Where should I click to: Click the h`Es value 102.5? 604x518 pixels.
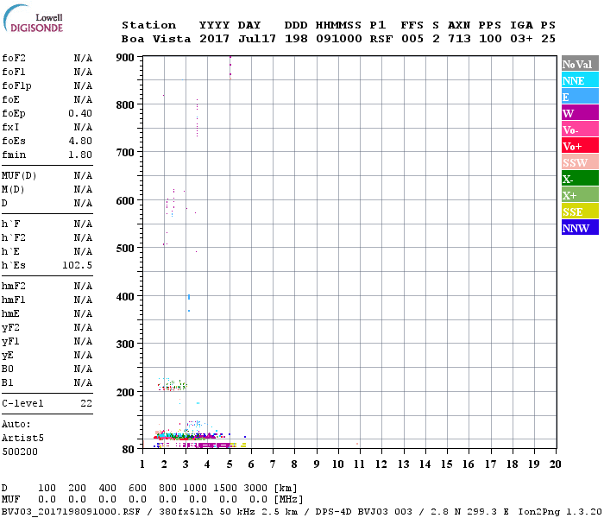[77, 265]
